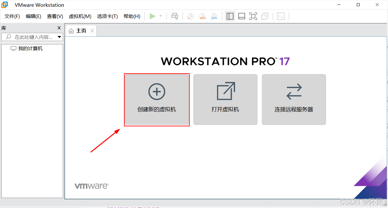Open the power options dropdown arrow
Image resolution: width=388 pixels, height=208 pixels.
click(161, 16)
